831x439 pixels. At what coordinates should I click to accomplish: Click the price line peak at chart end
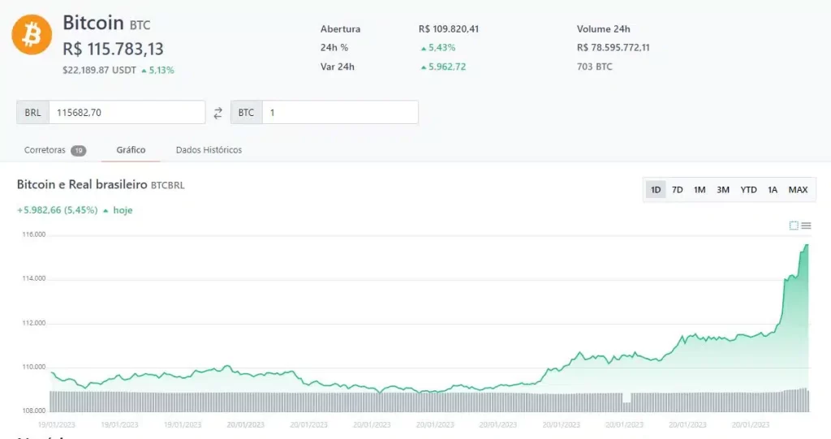click(x=807, y=245)
